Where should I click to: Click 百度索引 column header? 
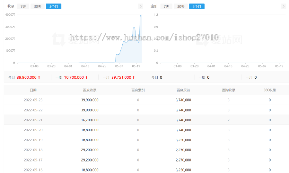point(138,90)
